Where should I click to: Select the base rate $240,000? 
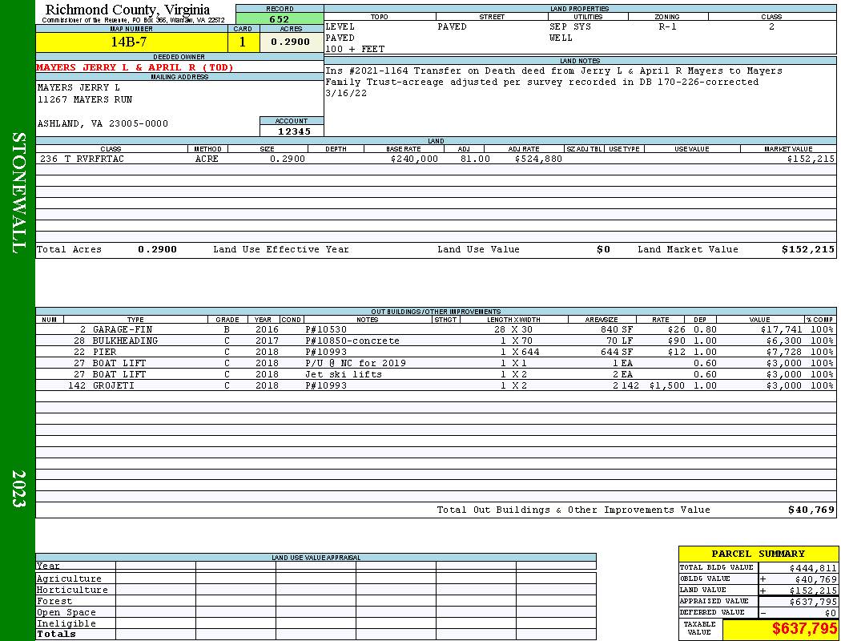tap(414, 159)
